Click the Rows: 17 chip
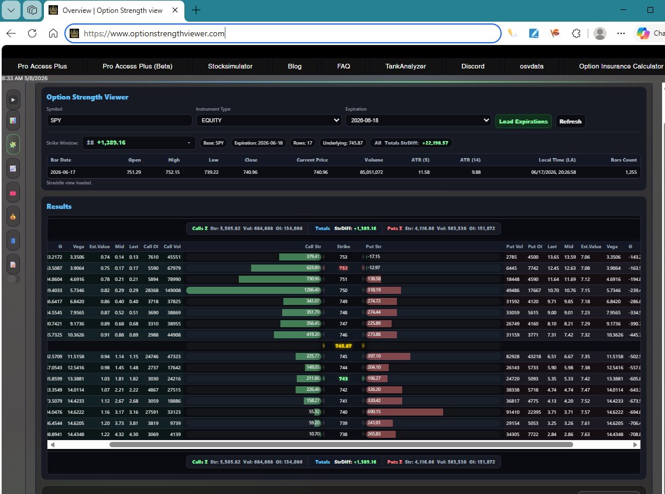665x494 pixels. point(303,143)
